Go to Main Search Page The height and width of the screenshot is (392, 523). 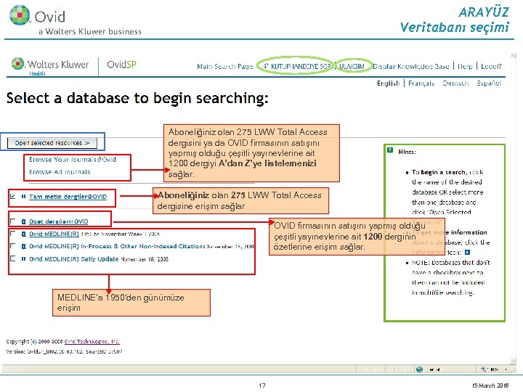pyautogui.click(x=224, y=66)
